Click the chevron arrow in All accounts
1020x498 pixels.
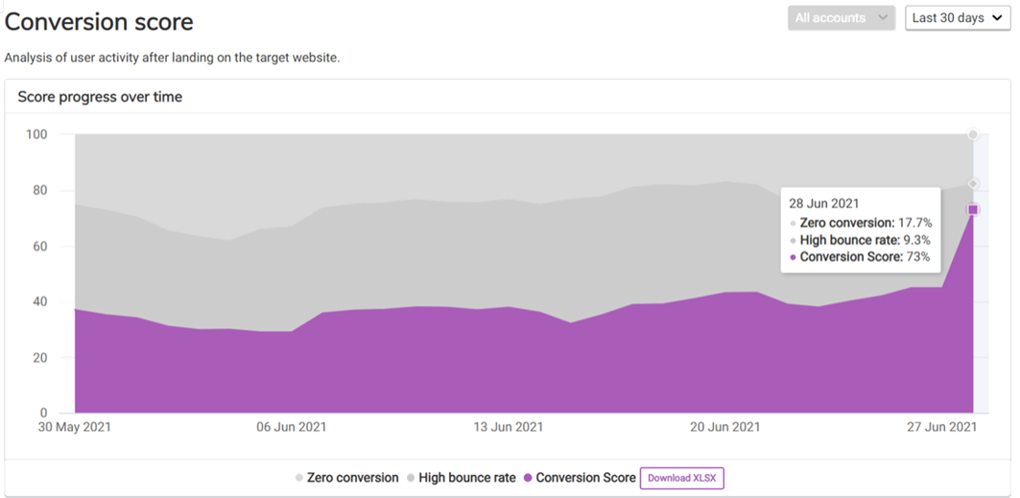[x=881, y=18]
